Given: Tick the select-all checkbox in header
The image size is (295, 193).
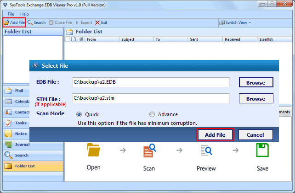Looking at the screenshot, I should tap(68, 39).
